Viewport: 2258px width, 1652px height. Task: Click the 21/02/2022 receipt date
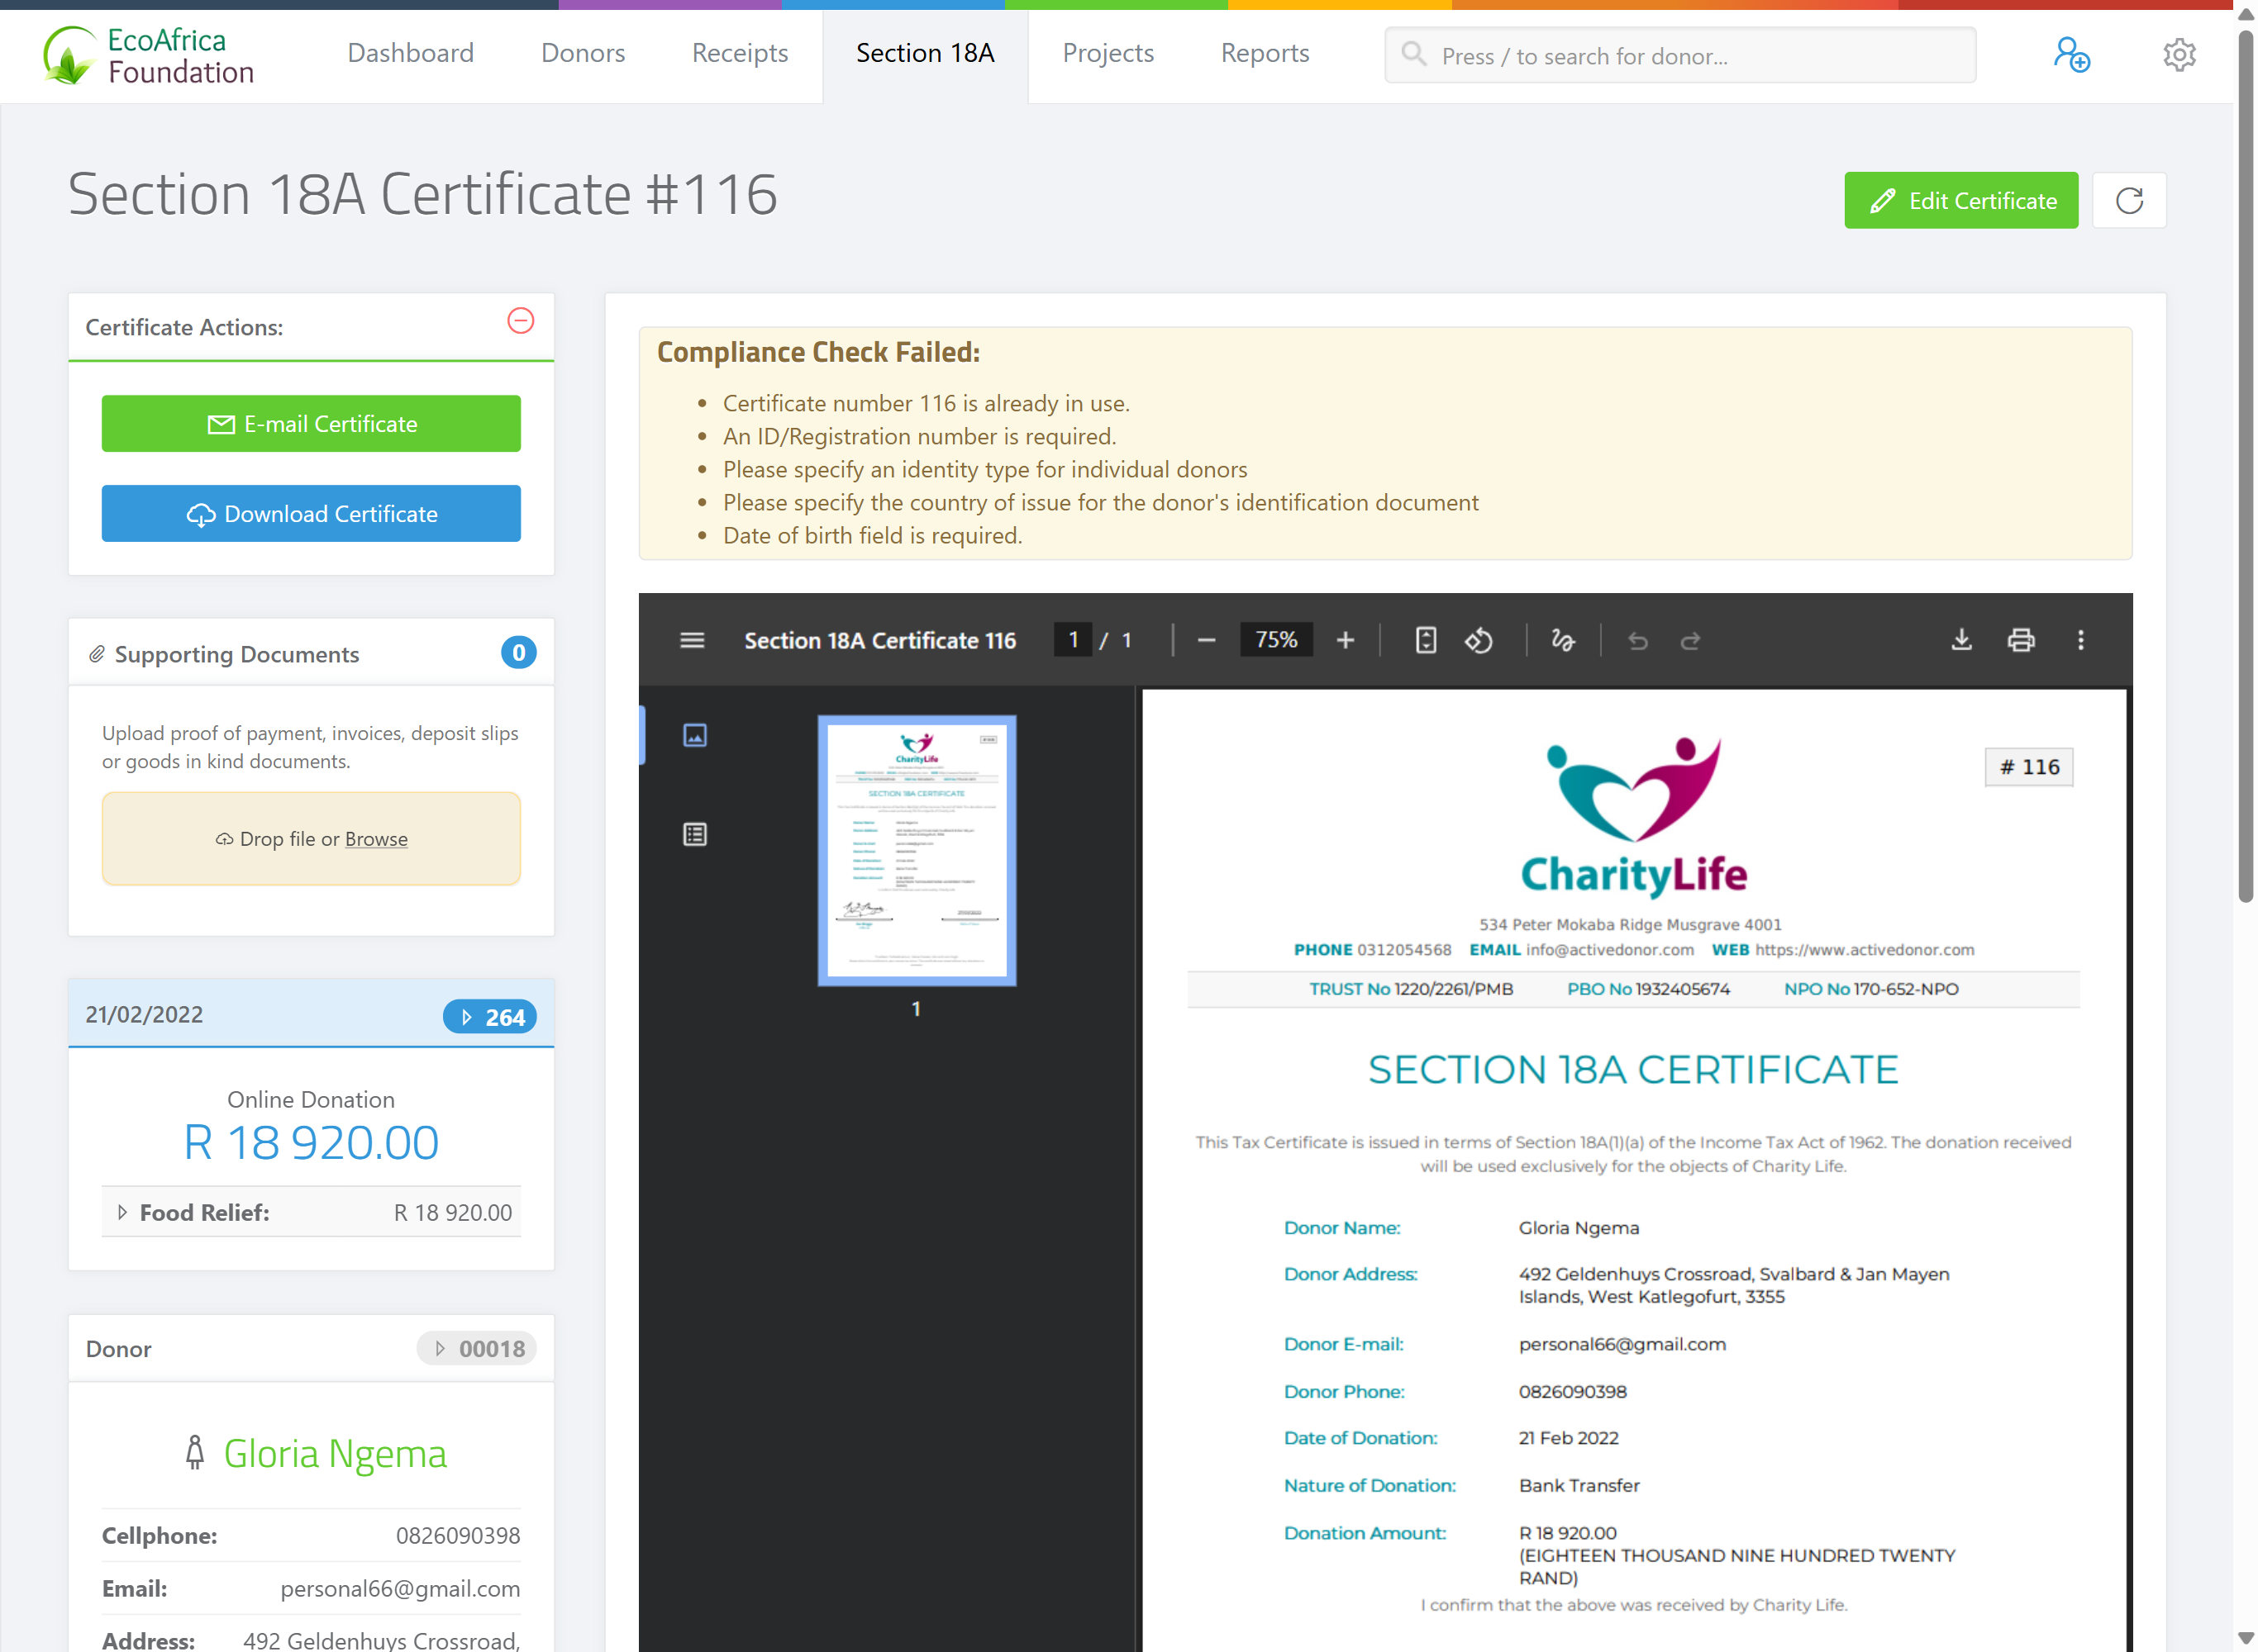pos(144,1014)
